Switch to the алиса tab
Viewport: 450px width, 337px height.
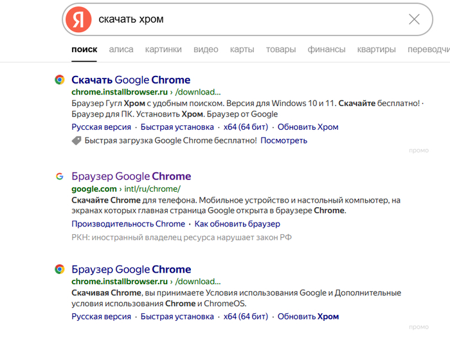click(x=121, y=50)
